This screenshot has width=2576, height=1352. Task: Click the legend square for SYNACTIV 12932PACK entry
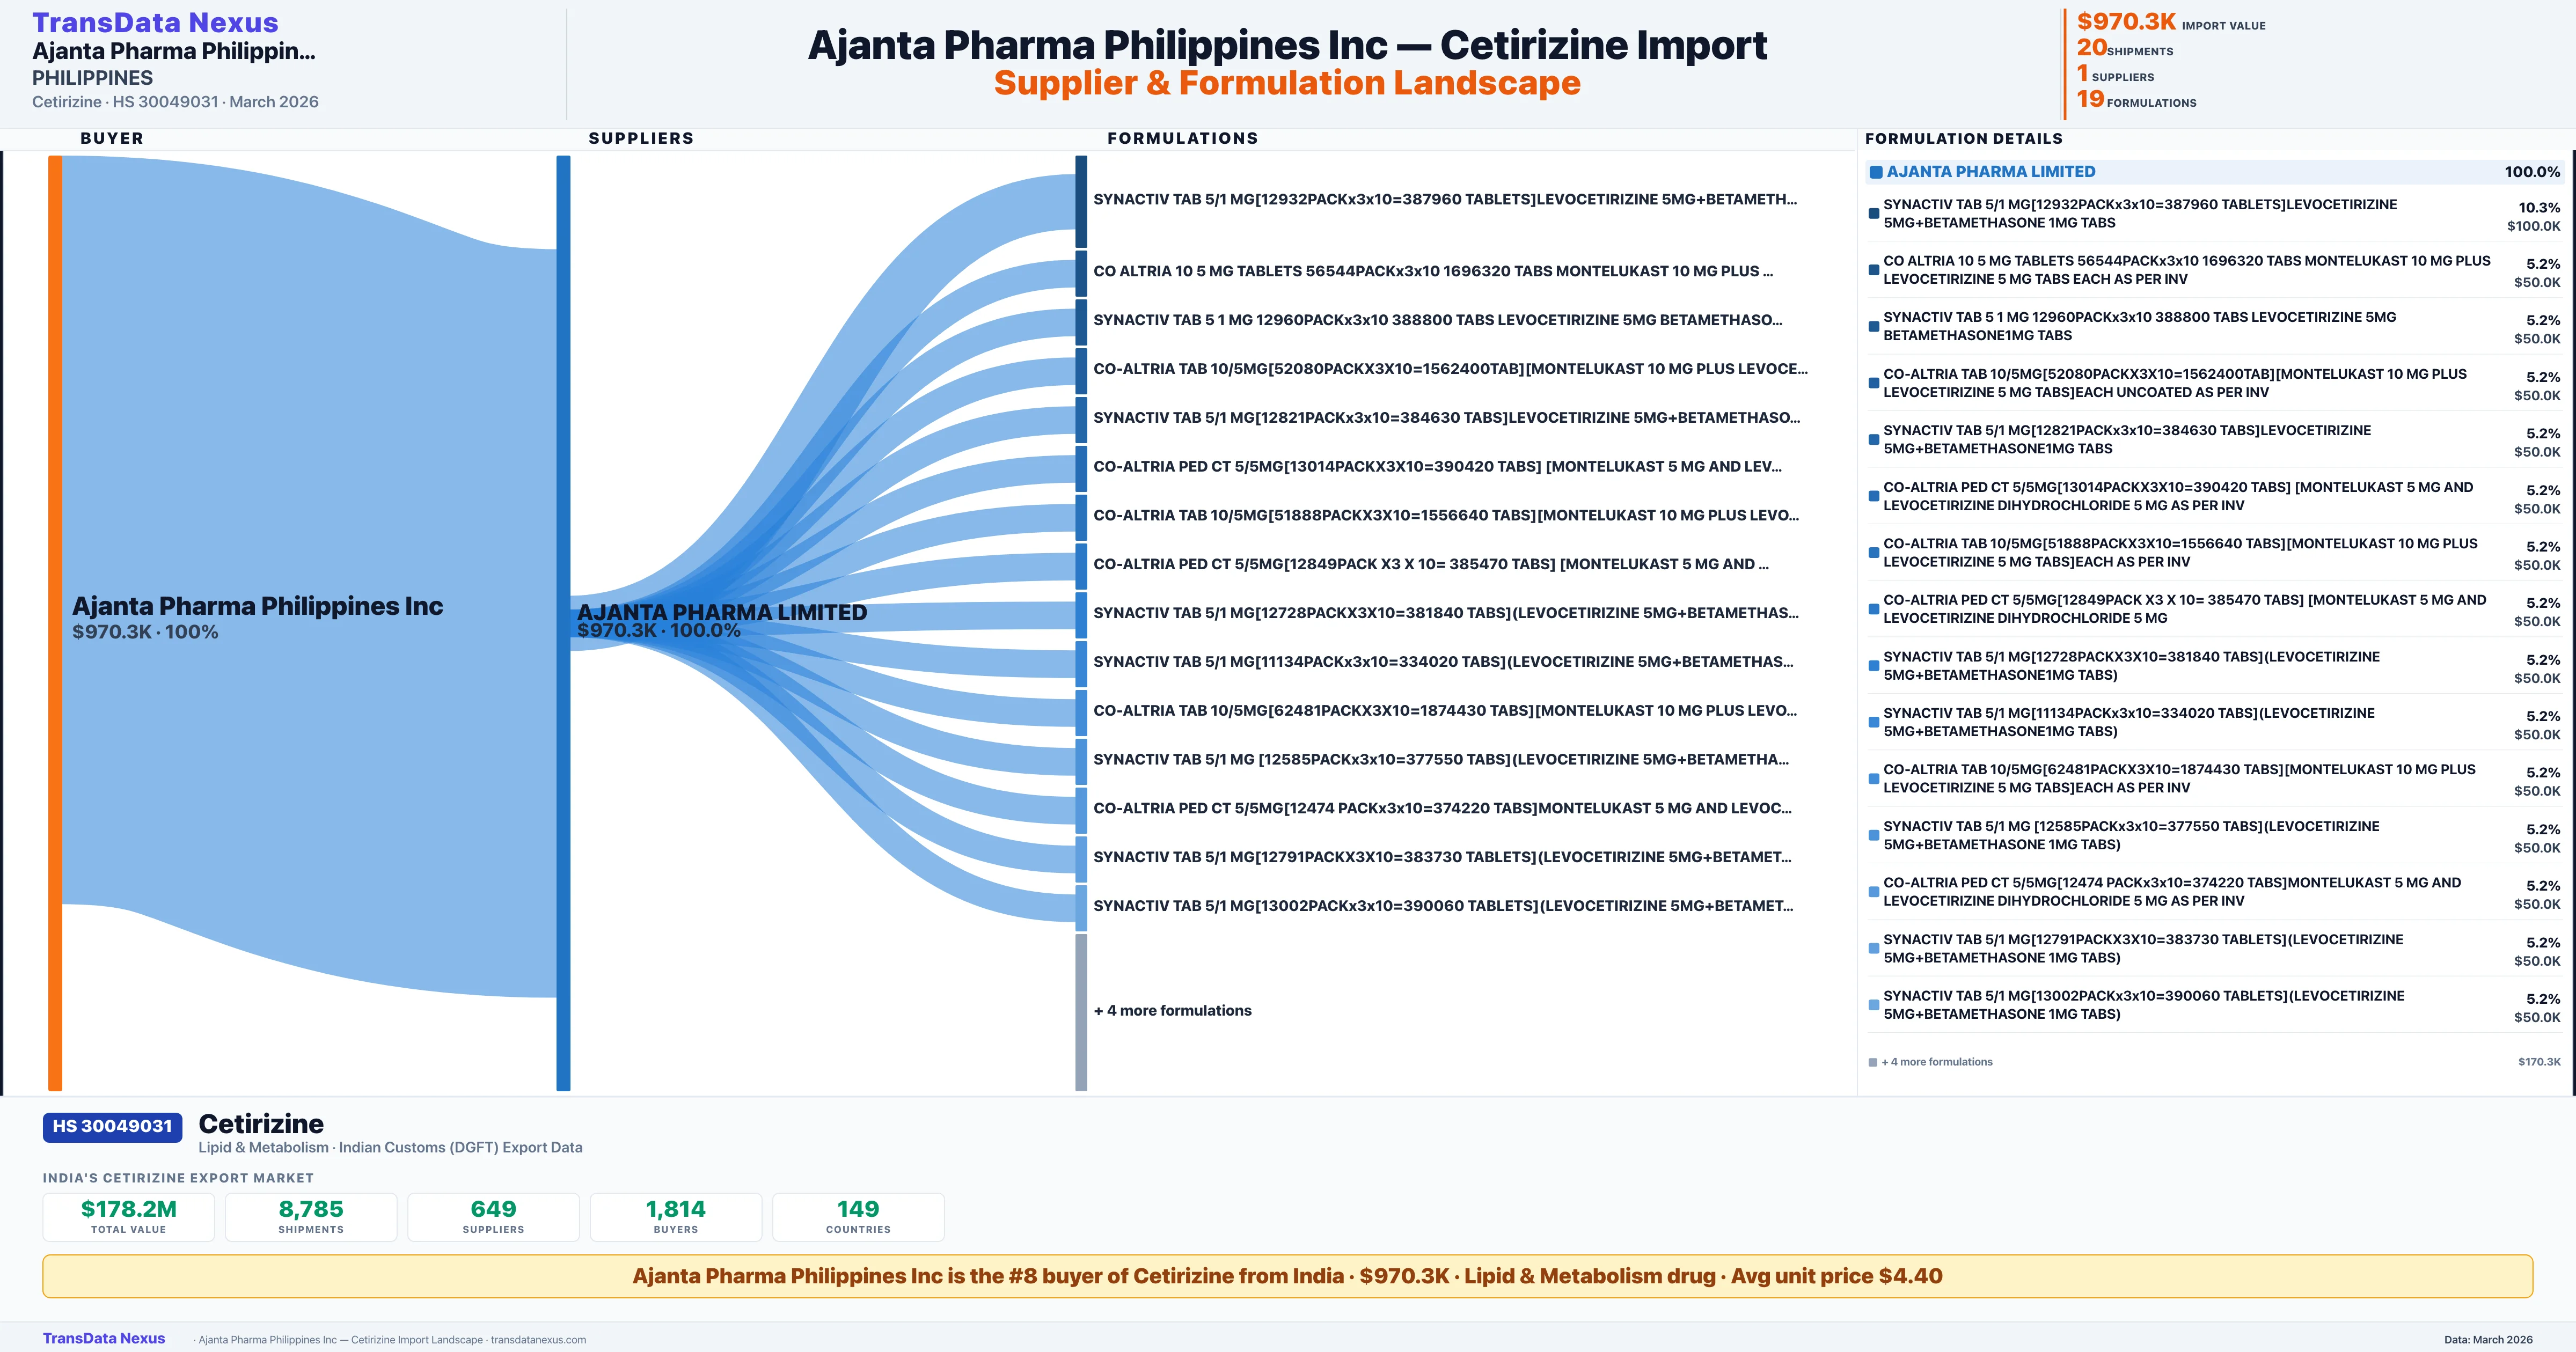1874,213
